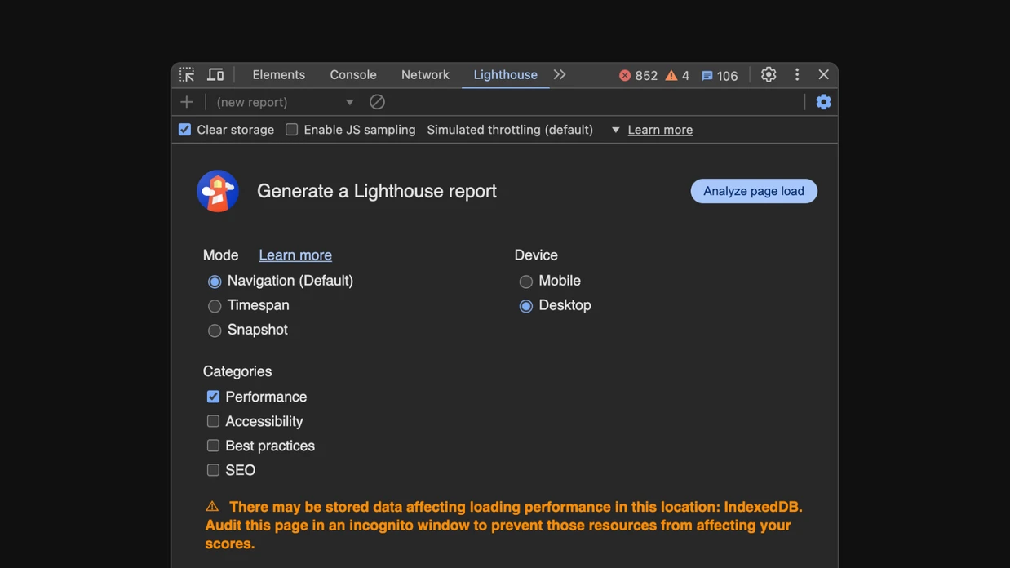Switch to the Console tab
This screenshot has height=568, width=1010.
[x=352, y=74]
